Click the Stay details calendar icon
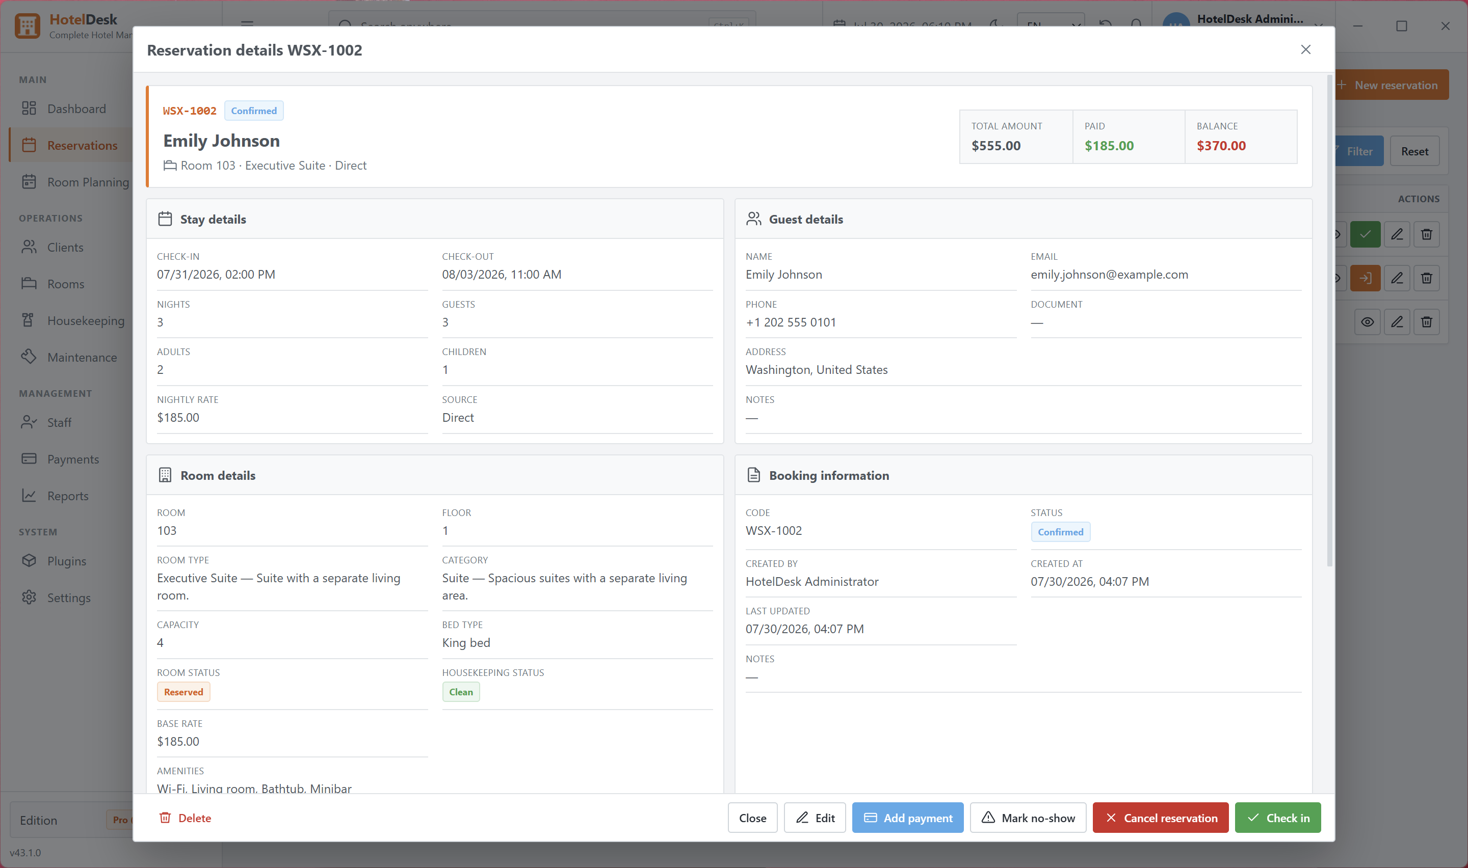This screenshot has height=868, width=1468. (x=165, y=220)
